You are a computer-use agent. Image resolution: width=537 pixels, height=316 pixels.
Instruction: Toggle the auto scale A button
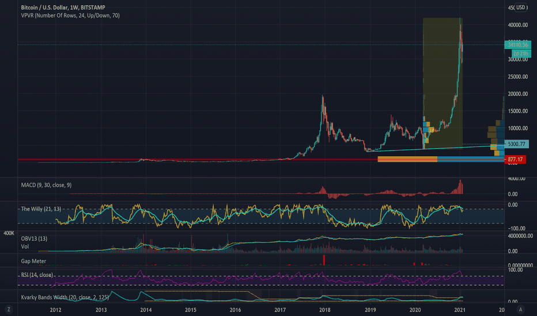tap(520, 310)
